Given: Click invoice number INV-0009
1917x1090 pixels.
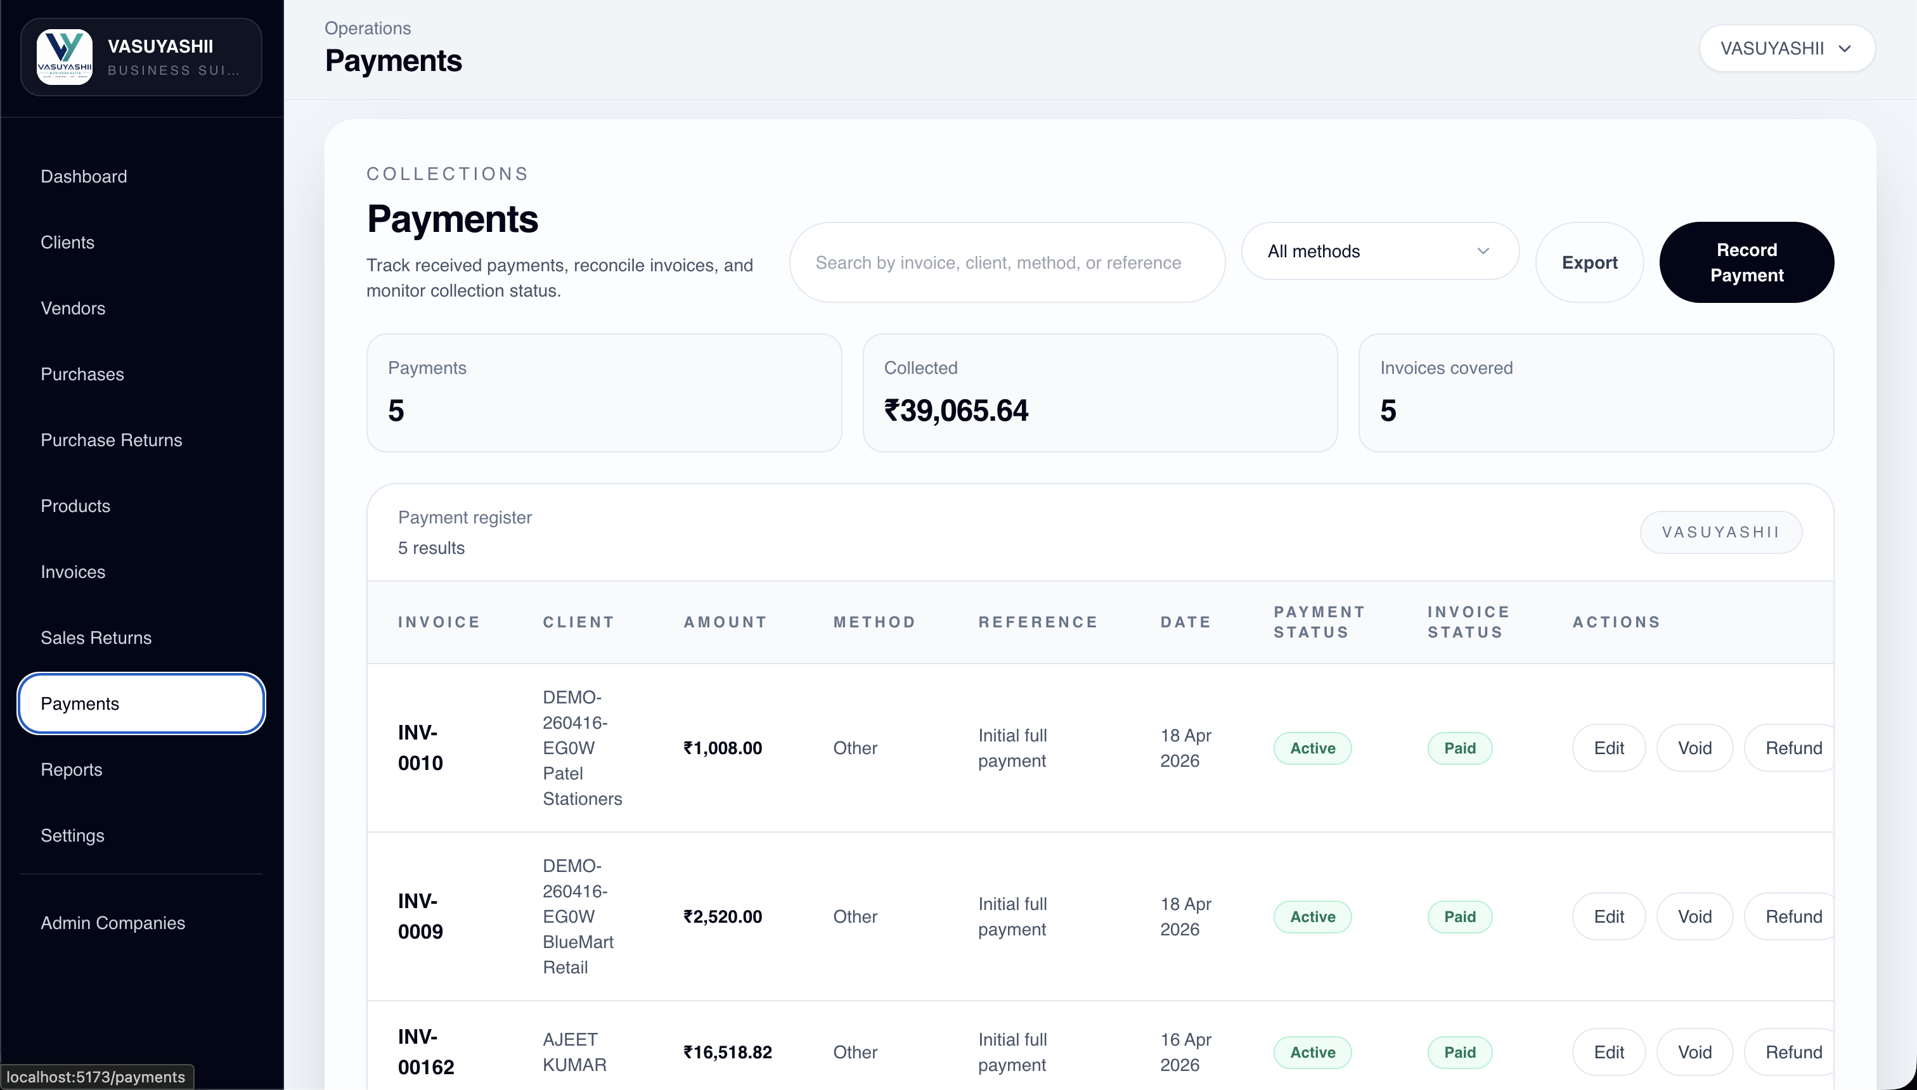Looking at the screenshot, I should (x=420, y=916).
